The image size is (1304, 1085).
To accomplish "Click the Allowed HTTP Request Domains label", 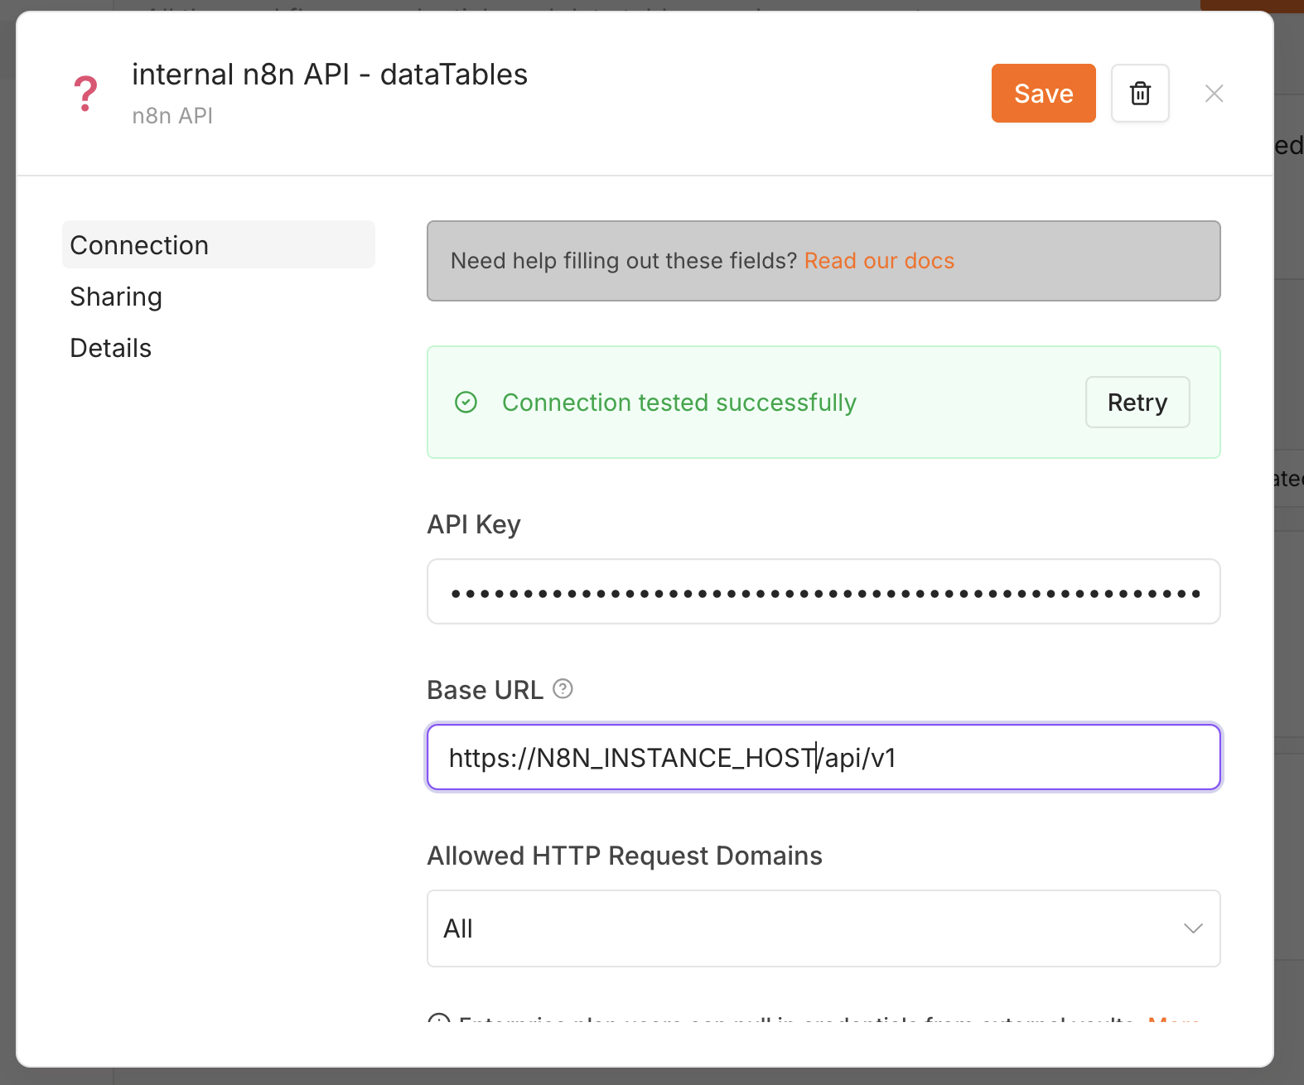I will click(625, 856).
